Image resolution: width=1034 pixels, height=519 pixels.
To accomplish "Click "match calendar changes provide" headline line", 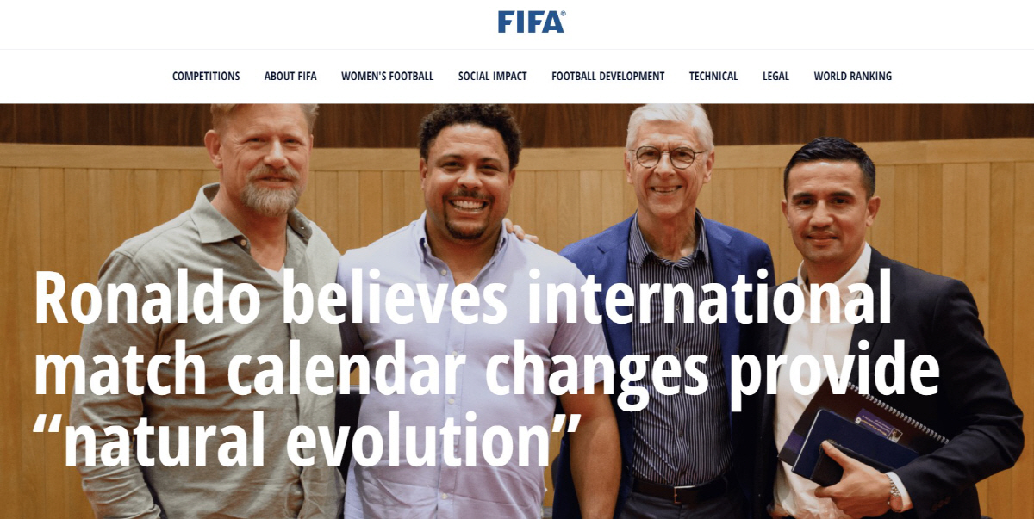I will pyautogui.click(x=487, y=370).
